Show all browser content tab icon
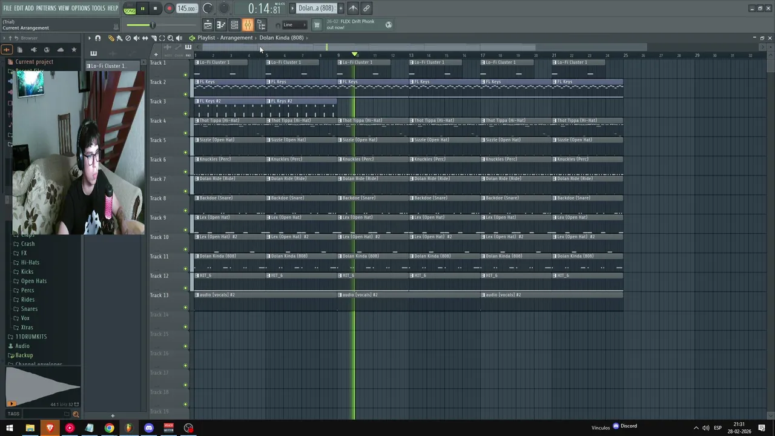Viewport: 775px width, 436px height. (7, 50)
